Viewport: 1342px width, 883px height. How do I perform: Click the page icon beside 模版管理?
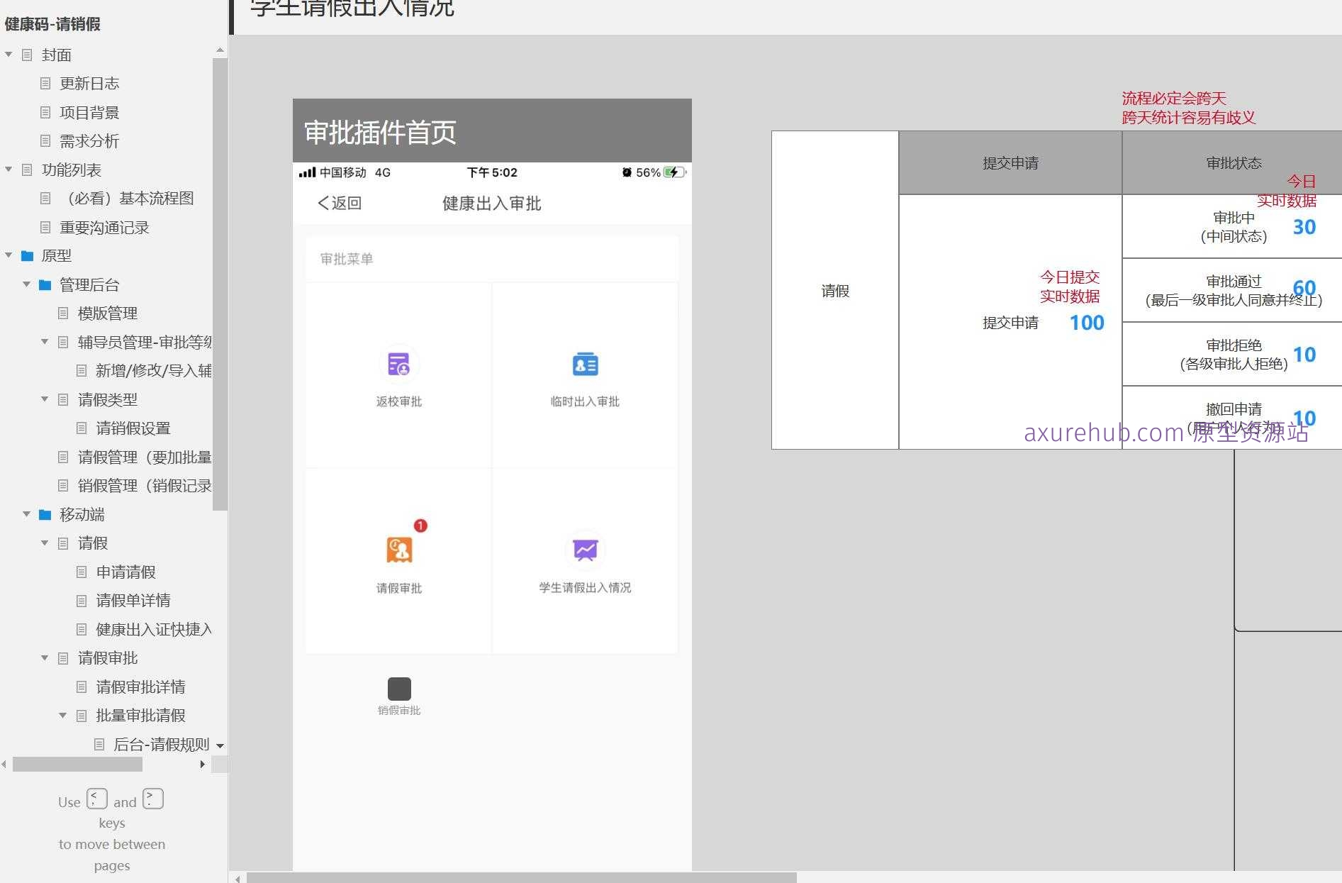[x=65, y=313]
